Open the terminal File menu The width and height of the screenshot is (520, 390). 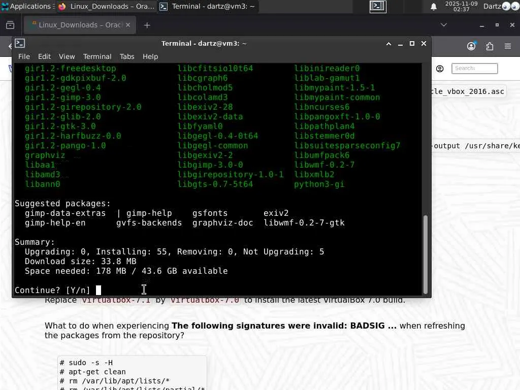pyautogui.click(x=24, y=56)
